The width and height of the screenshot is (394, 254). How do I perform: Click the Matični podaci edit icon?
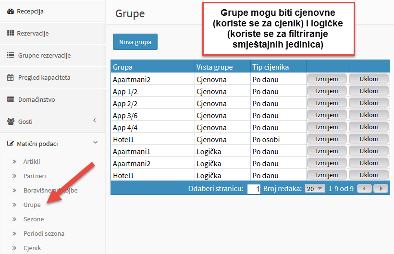pos(10,144)
